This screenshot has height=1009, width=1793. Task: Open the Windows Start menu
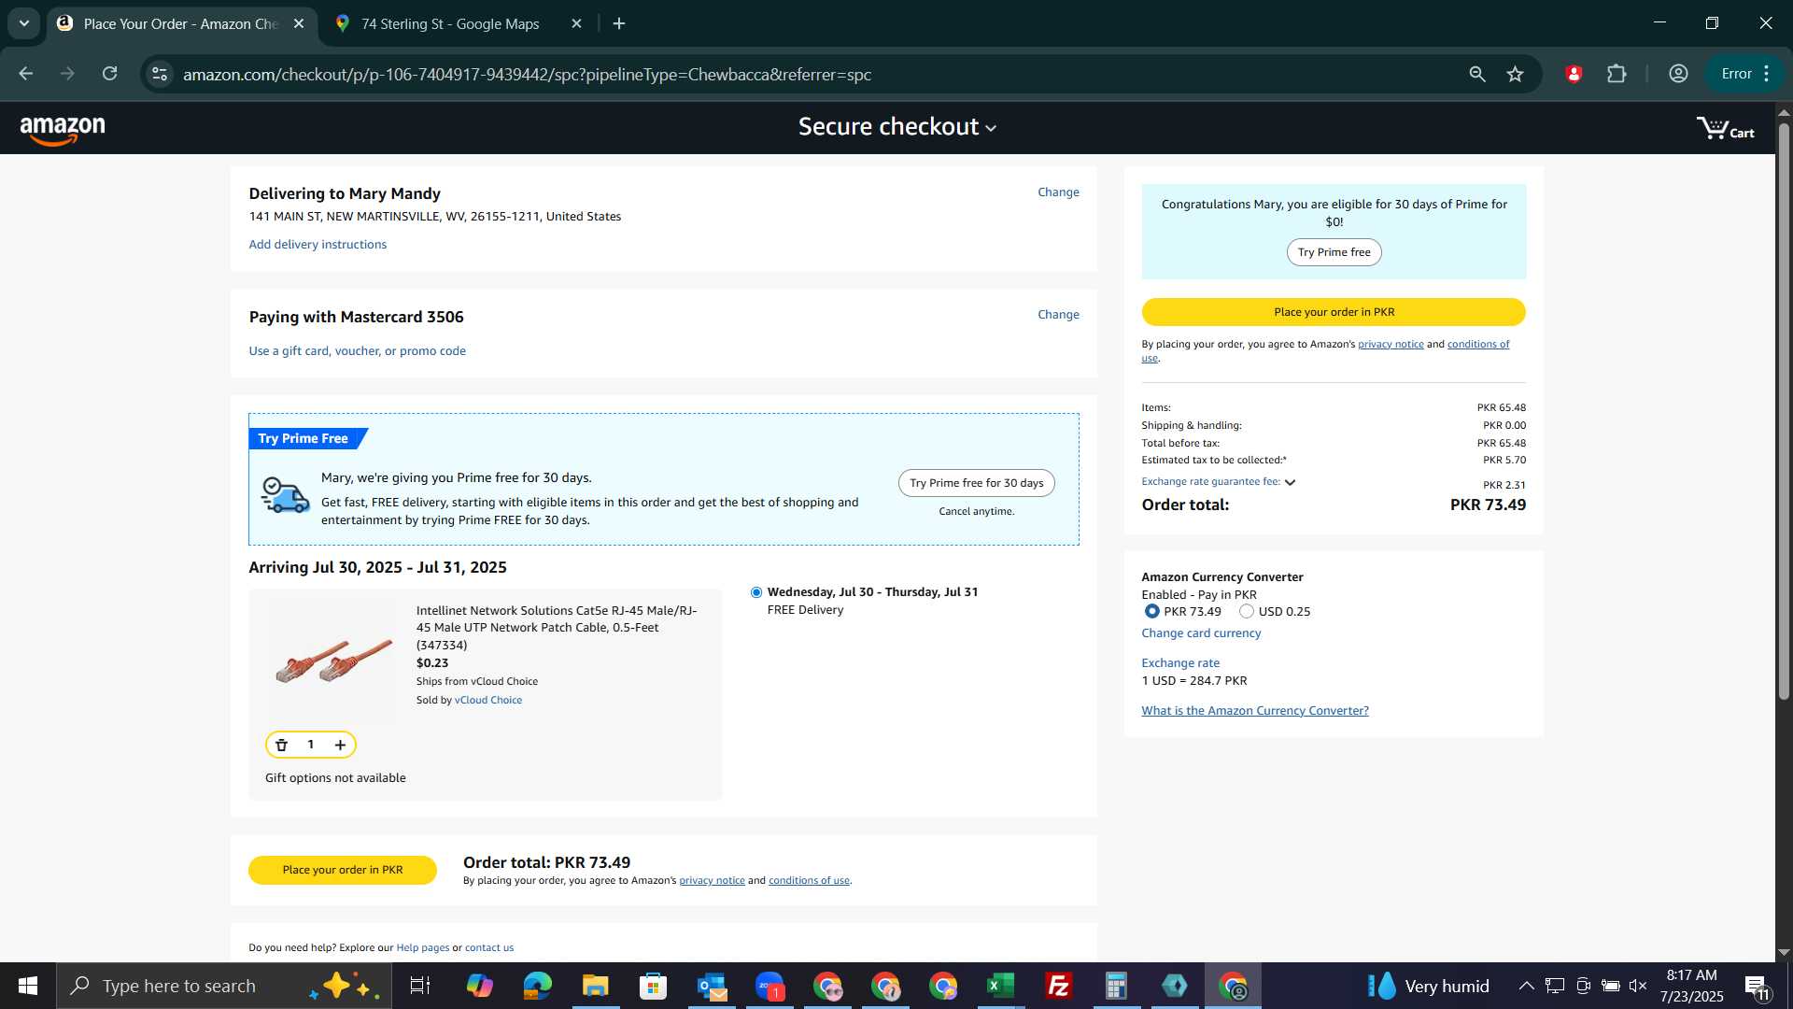coord(28,986)
